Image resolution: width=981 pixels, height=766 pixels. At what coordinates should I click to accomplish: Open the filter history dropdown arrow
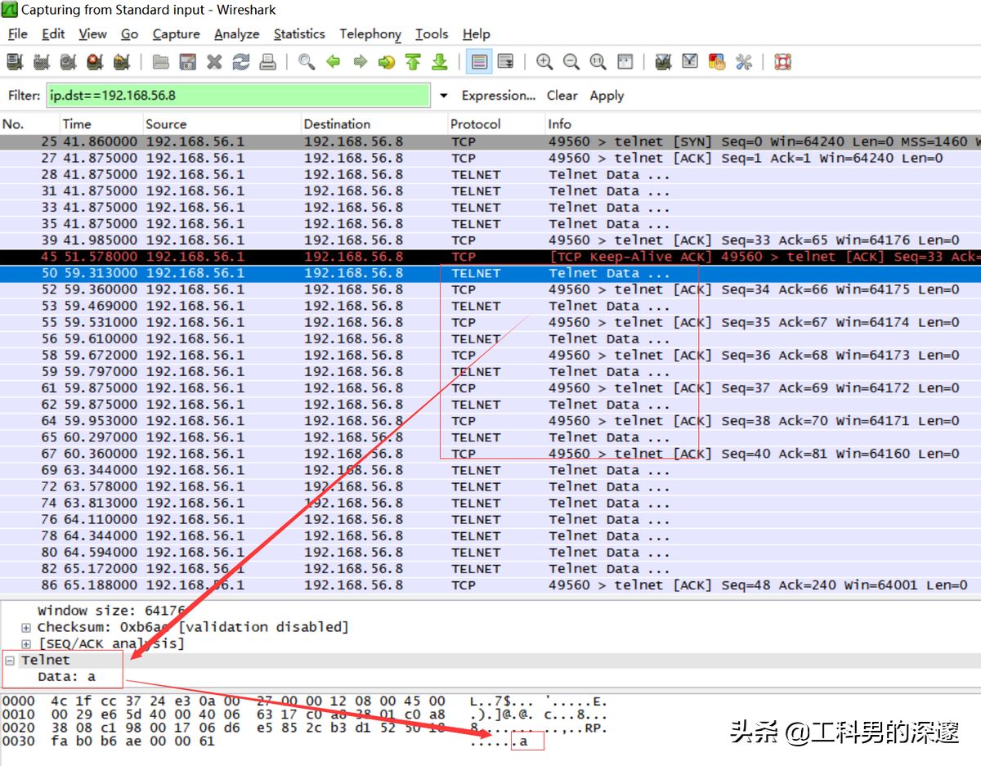coord(444,96)
